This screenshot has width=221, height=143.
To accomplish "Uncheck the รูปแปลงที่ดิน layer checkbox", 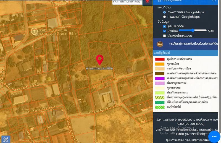I will [x=165, y=26].
